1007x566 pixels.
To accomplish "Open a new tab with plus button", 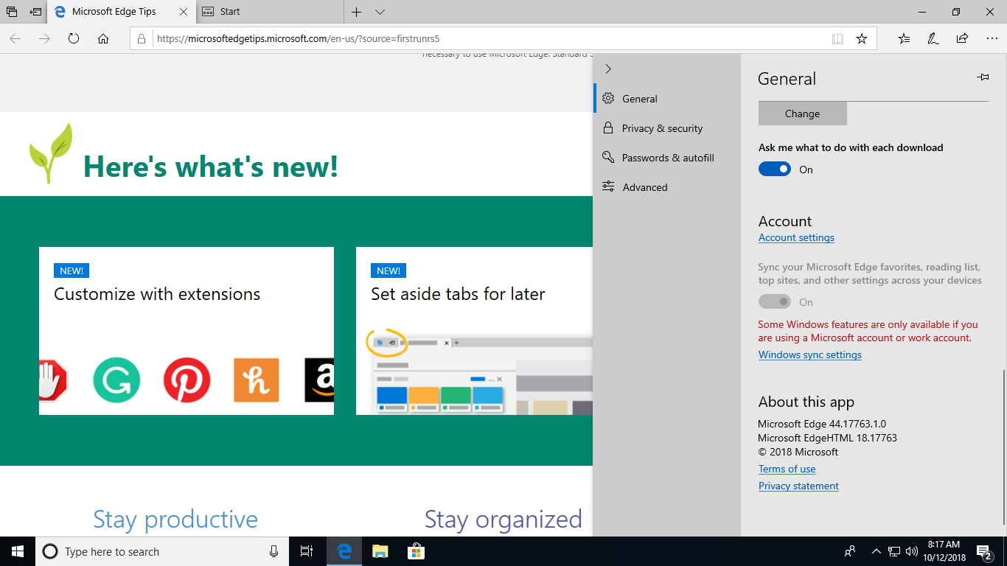I will [x=356, y=12].
